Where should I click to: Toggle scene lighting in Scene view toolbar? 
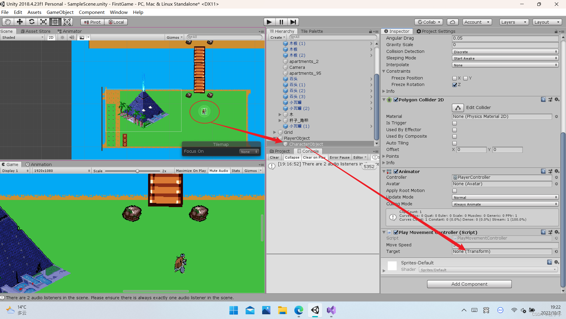coord(62,37)
